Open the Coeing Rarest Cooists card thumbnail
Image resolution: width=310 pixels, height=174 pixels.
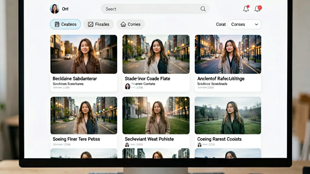tap(228, 115)
